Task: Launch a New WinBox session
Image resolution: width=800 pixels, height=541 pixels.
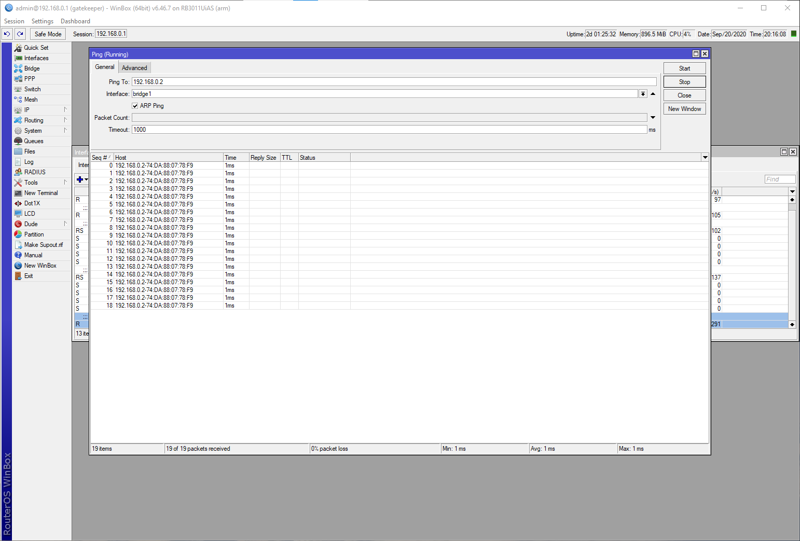Action: coord(39,265)
